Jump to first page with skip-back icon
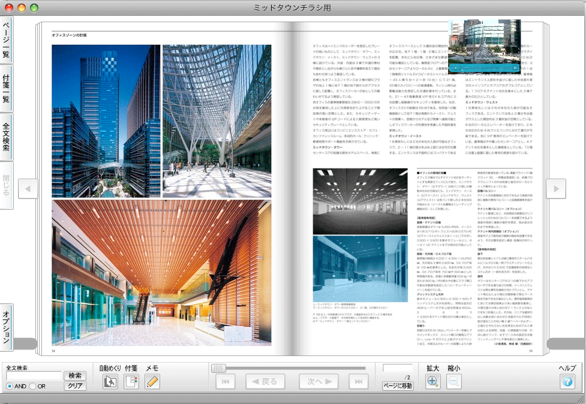This screenshot has width=586, height=404. click(x=225, y=382)
